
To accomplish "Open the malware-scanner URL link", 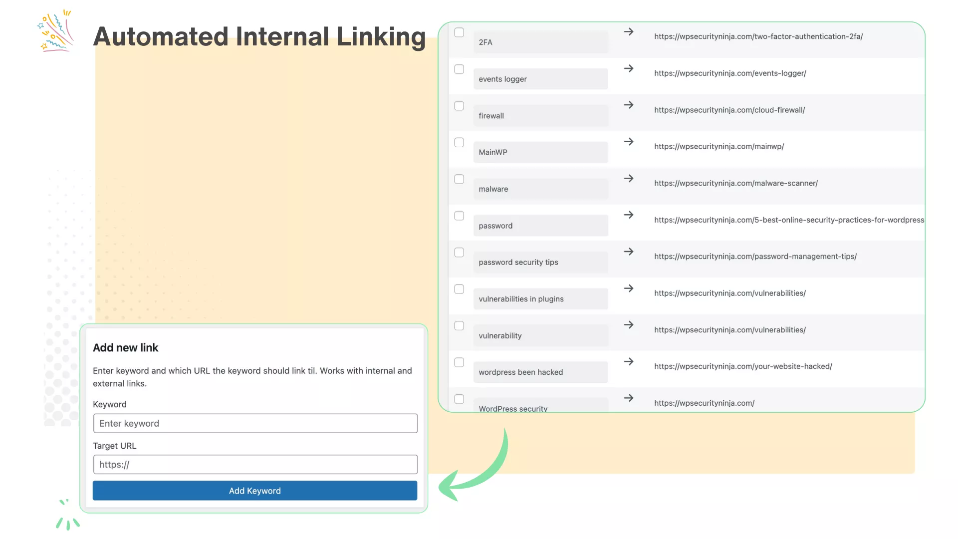I will point(735,183).
